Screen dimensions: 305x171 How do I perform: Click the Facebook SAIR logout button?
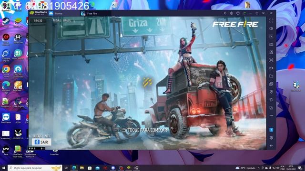[41, 142]
